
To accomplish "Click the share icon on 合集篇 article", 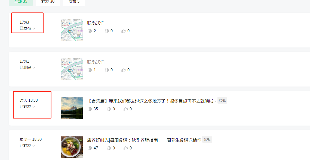I will pos(109,109).
